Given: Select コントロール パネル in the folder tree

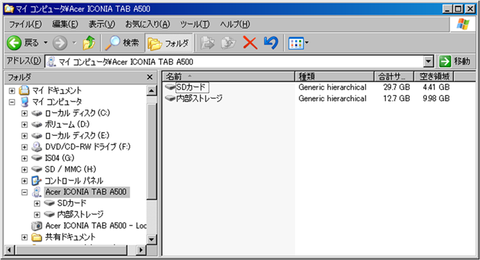Looking at the screenshot, I should pyautogui.click(x=73, y=180).
